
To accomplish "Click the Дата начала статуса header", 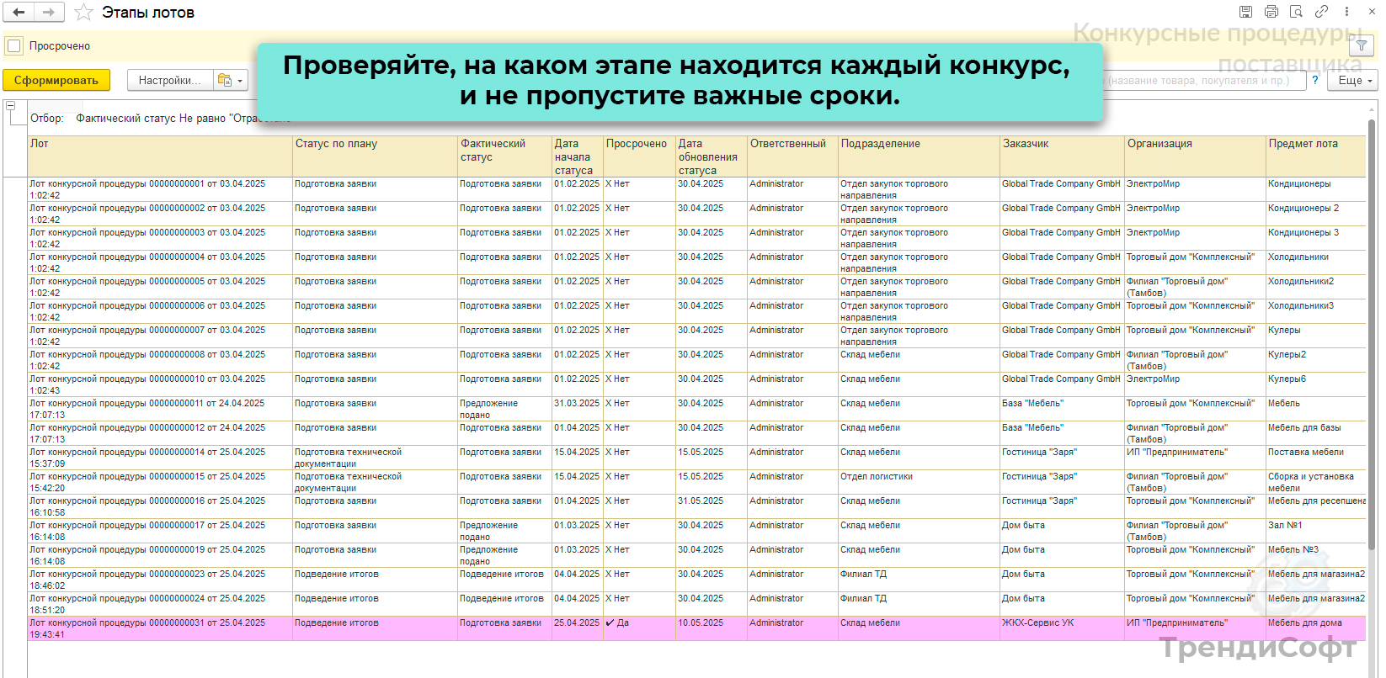I will pos(578,156).
